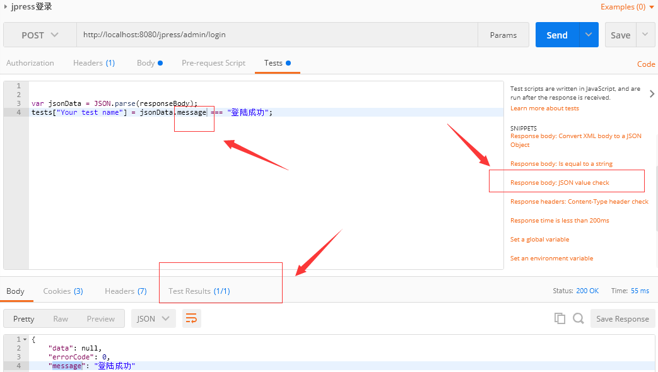Select the Tests tab
The width and height of the screenshot is (658, 372).
pos(278,63)
